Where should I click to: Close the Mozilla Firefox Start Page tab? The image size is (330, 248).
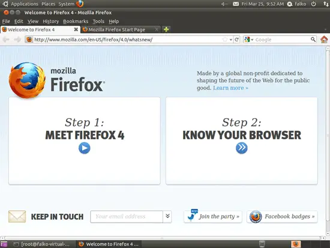(x=157, y=29)
